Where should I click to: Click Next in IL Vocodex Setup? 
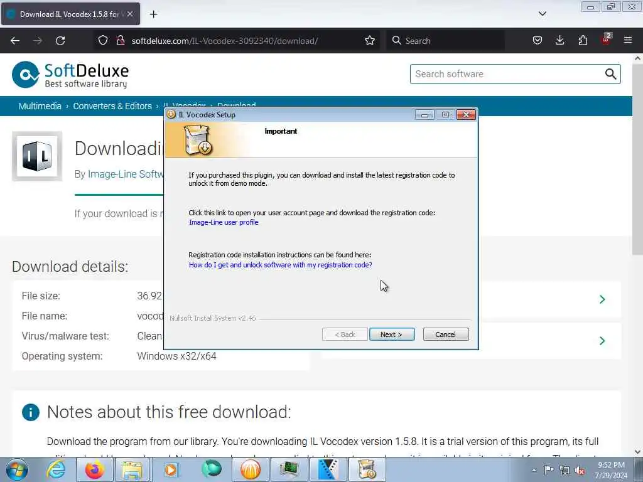coord(392,335)
